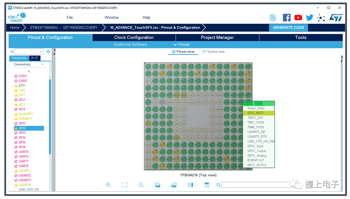Open Additional Software
Image resolution: width=350 pixels, height=199 pixels.
click(x=130, y=44)
